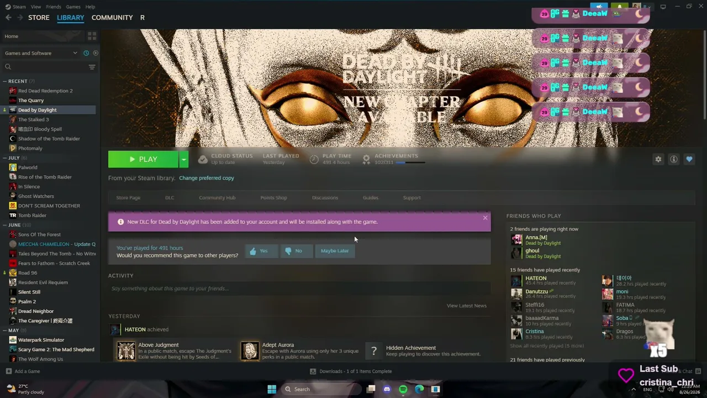Open the Downloads status bar item
The image size is (707, 398).
(x=351, y=371)
